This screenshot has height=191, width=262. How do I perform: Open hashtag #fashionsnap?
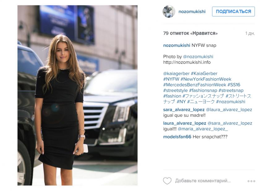tap(203, 90)
